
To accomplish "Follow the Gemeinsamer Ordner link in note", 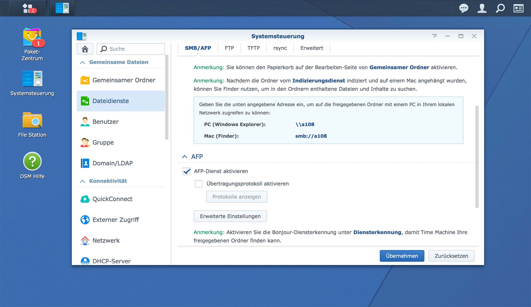I will click(399, 67).
